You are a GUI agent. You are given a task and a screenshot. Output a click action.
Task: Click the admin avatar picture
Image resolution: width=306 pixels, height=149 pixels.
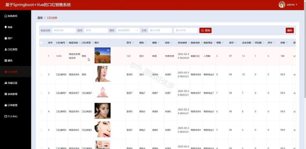282,5
